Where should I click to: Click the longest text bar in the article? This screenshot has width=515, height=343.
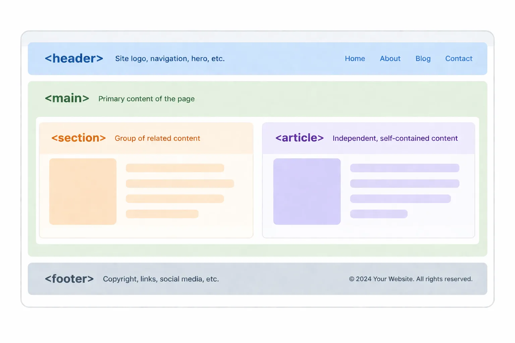coord(405,183)
